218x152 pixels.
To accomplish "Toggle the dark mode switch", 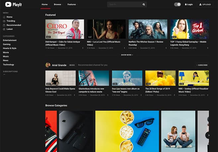I will [177, 4].
